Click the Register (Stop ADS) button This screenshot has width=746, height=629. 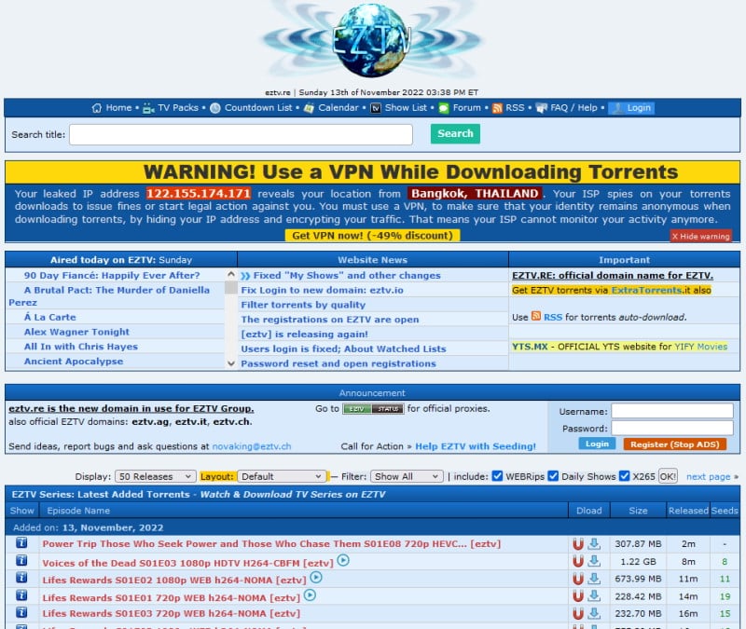coord(674,444)
